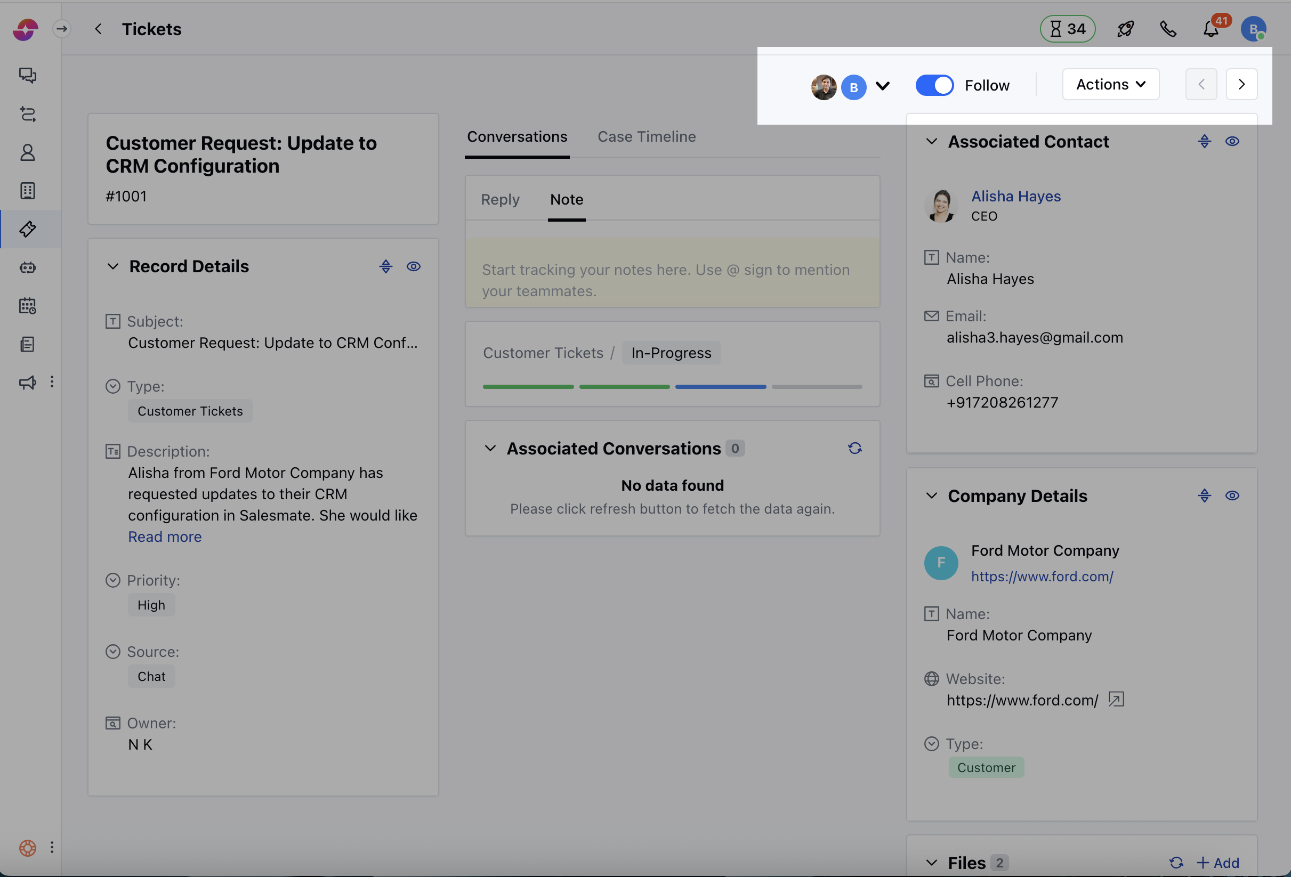Select the Reply tab

point(500,199)
